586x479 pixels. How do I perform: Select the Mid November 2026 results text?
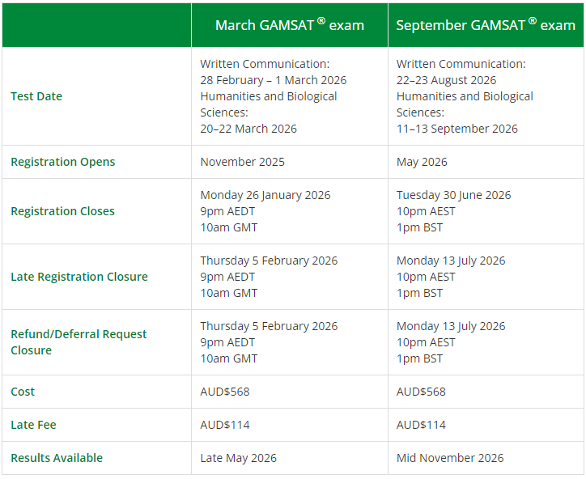tap(450, 458)
